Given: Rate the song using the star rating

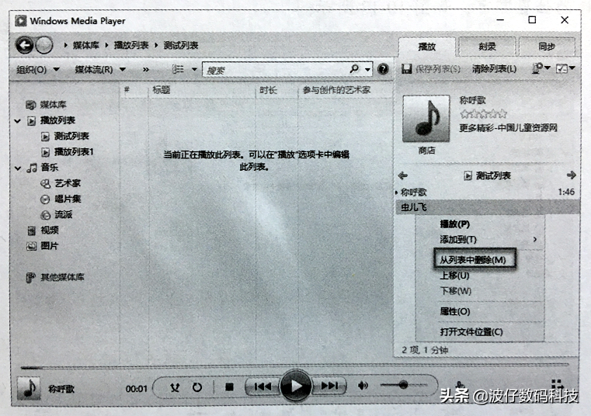Looking at the screenshot, I should point(483,114).
